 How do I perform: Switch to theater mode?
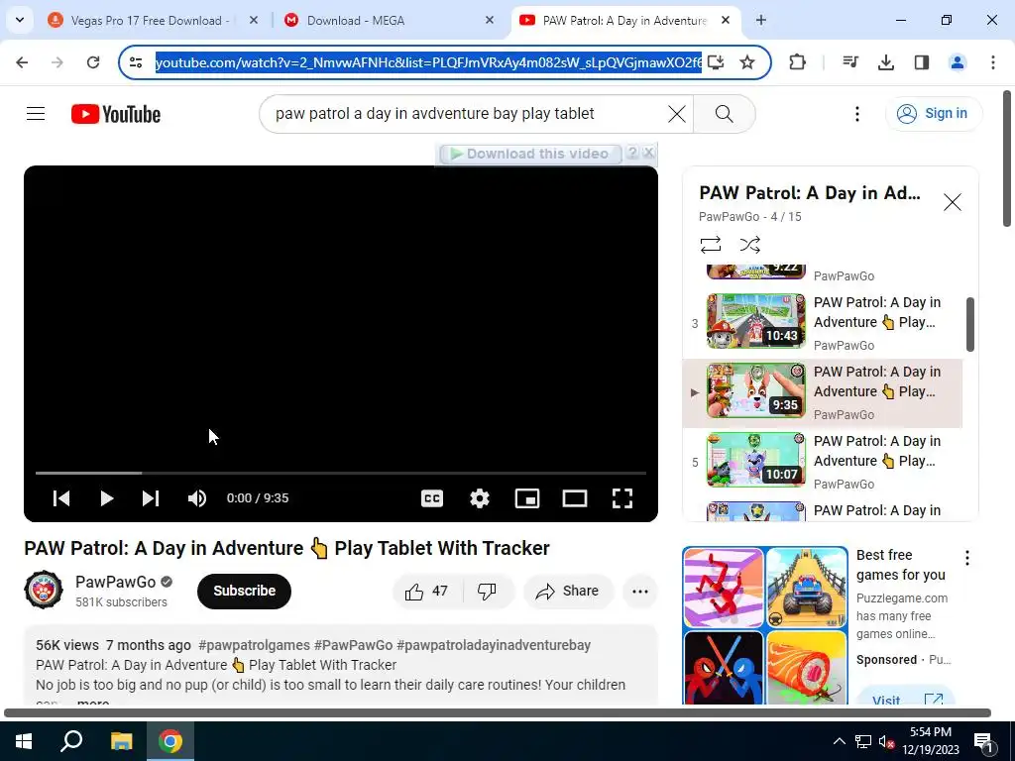click(575, 498)
